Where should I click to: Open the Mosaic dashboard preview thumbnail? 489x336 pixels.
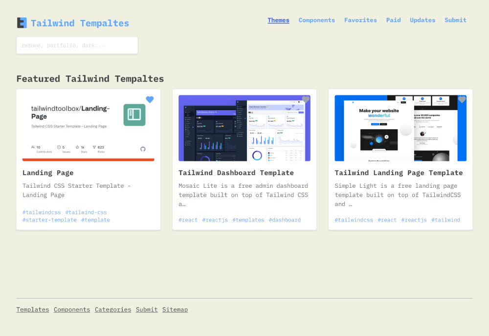[244, 128]
